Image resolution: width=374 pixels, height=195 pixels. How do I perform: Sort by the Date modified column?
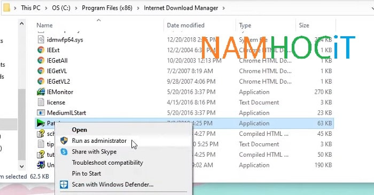(185, 25)
